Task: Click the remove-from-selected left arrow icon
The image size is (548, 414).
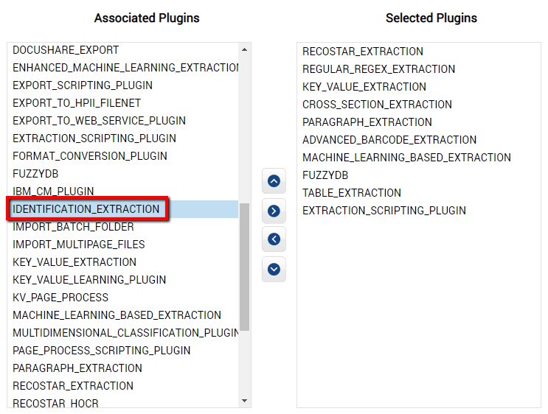Action: 274,239
